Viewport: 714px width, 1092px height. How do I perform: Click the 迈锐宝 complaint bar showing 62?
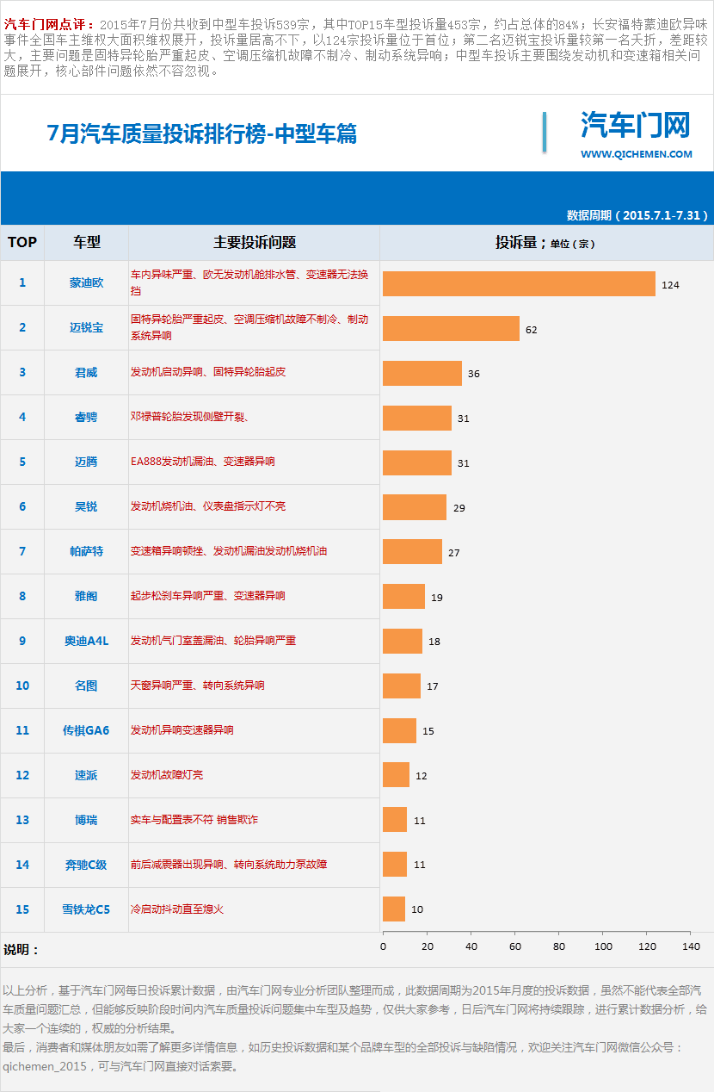pos(451,328)
